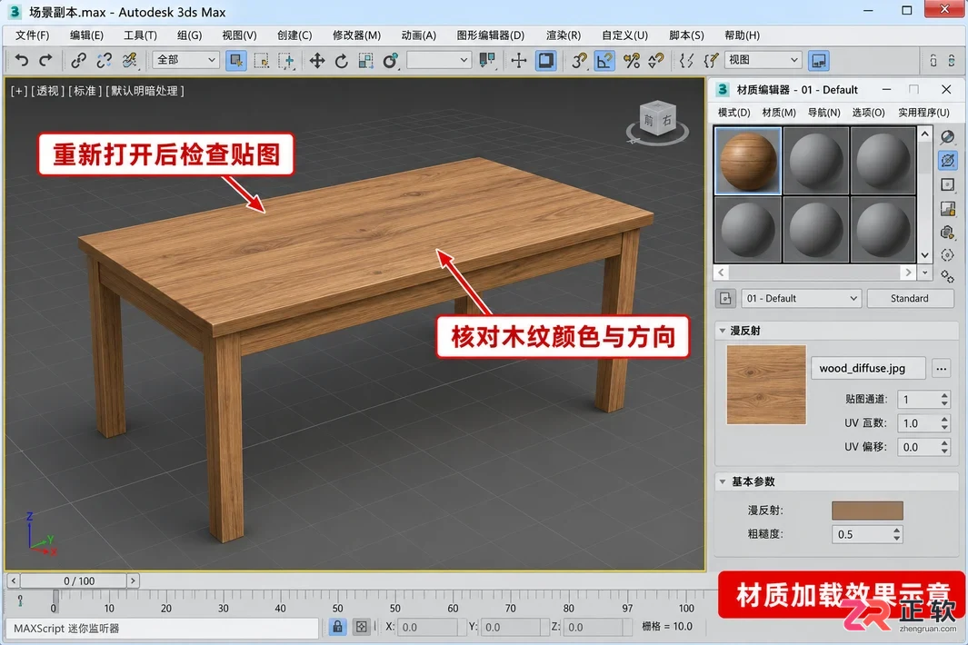Click the video color check icon

[x=947, y=209]
